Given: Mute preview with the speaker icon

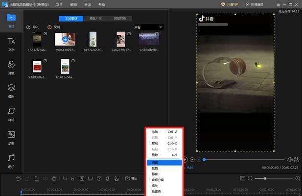Looking at the screenshot, I should coord(289,160).
